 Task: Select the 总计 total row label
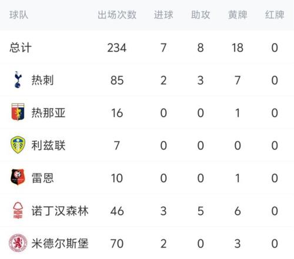(21, 48)
